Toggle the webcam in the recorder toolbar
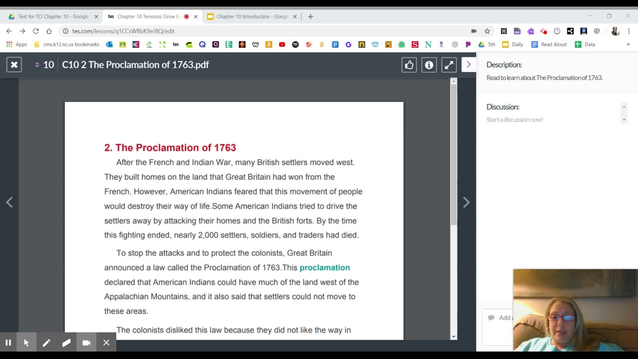The image size is (638, 359). point(86,343)
